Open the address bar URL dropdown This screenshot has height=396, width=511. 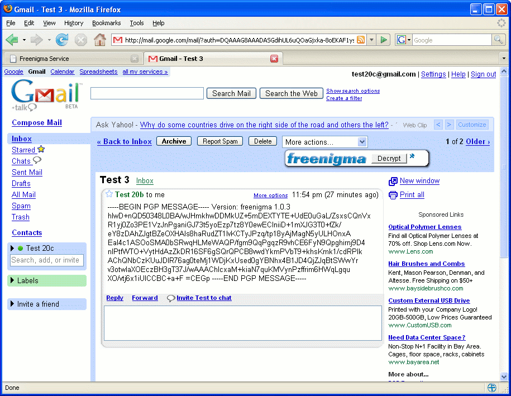click(371, 40)
